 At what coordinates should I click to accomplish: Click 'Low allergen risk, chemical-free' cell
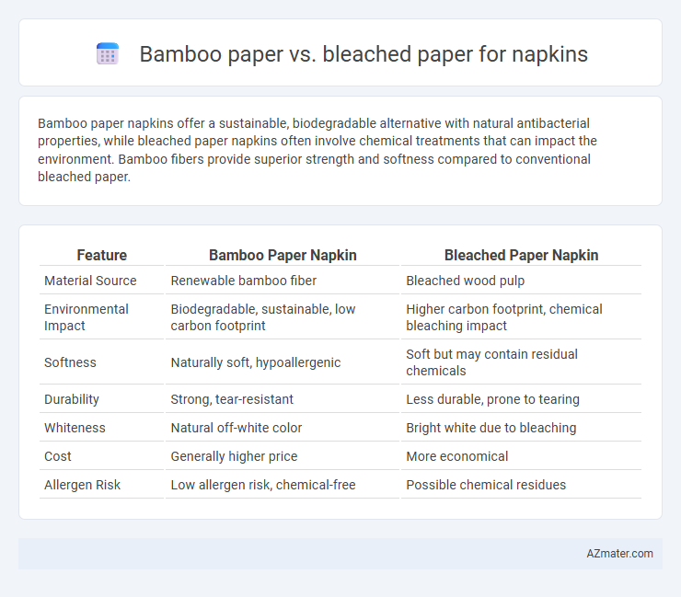coord(263,485)
